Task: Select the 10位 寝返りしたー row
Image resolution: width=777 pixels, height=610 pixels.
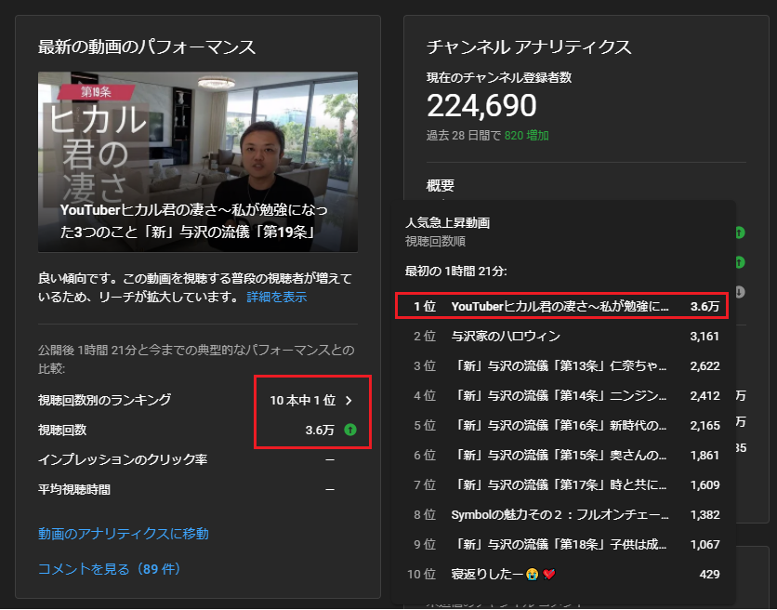Action: [x=561, y=575]
